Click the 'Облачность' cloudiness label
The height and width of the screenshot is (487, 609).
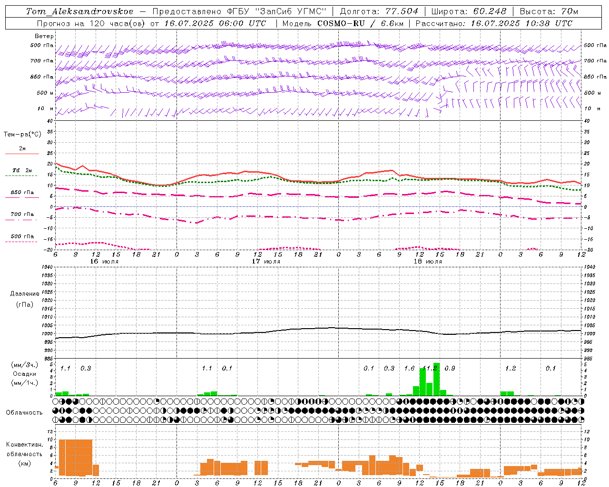24,412
